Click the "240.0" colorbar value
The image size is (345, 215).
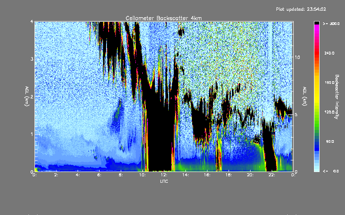click(329, 53)
